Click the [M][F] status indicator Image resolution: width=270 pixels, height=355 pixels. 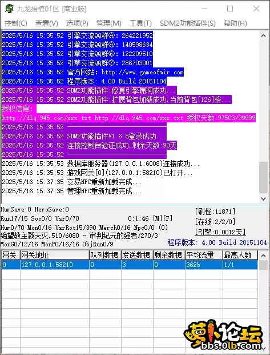[x=163, y=218]
